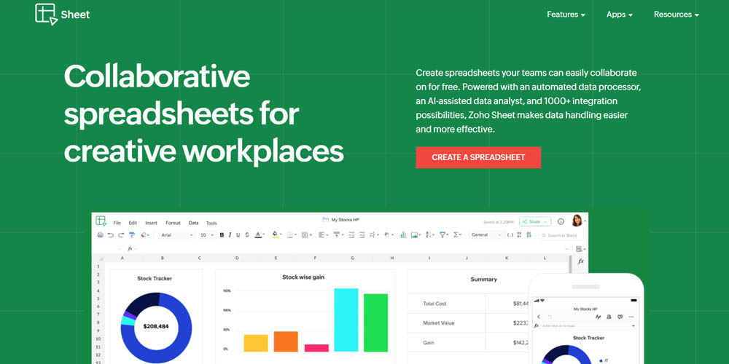729x364 pixels.
Task: Open the fill color bucket picker
Action: [x=276, y=235]
